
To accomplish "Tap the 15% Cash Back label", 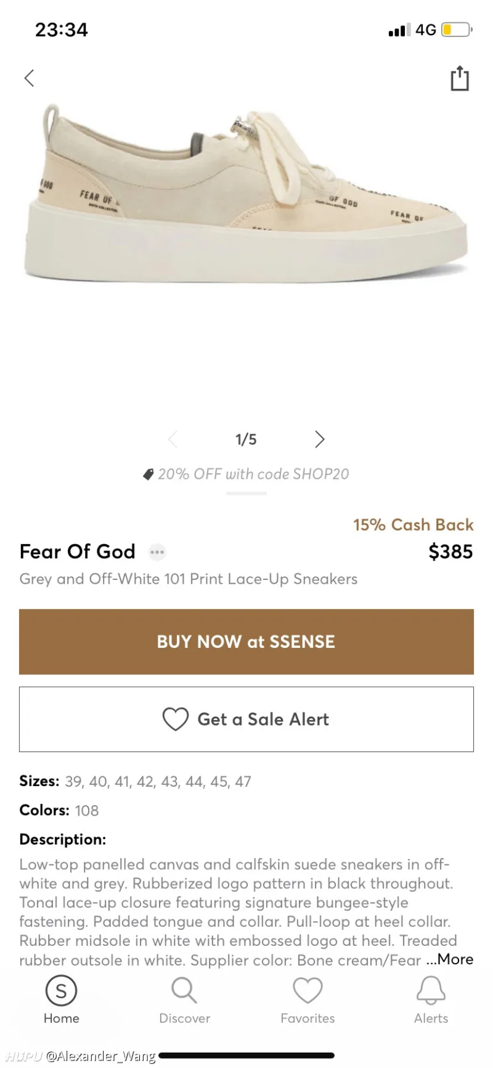I will [413, 524].
